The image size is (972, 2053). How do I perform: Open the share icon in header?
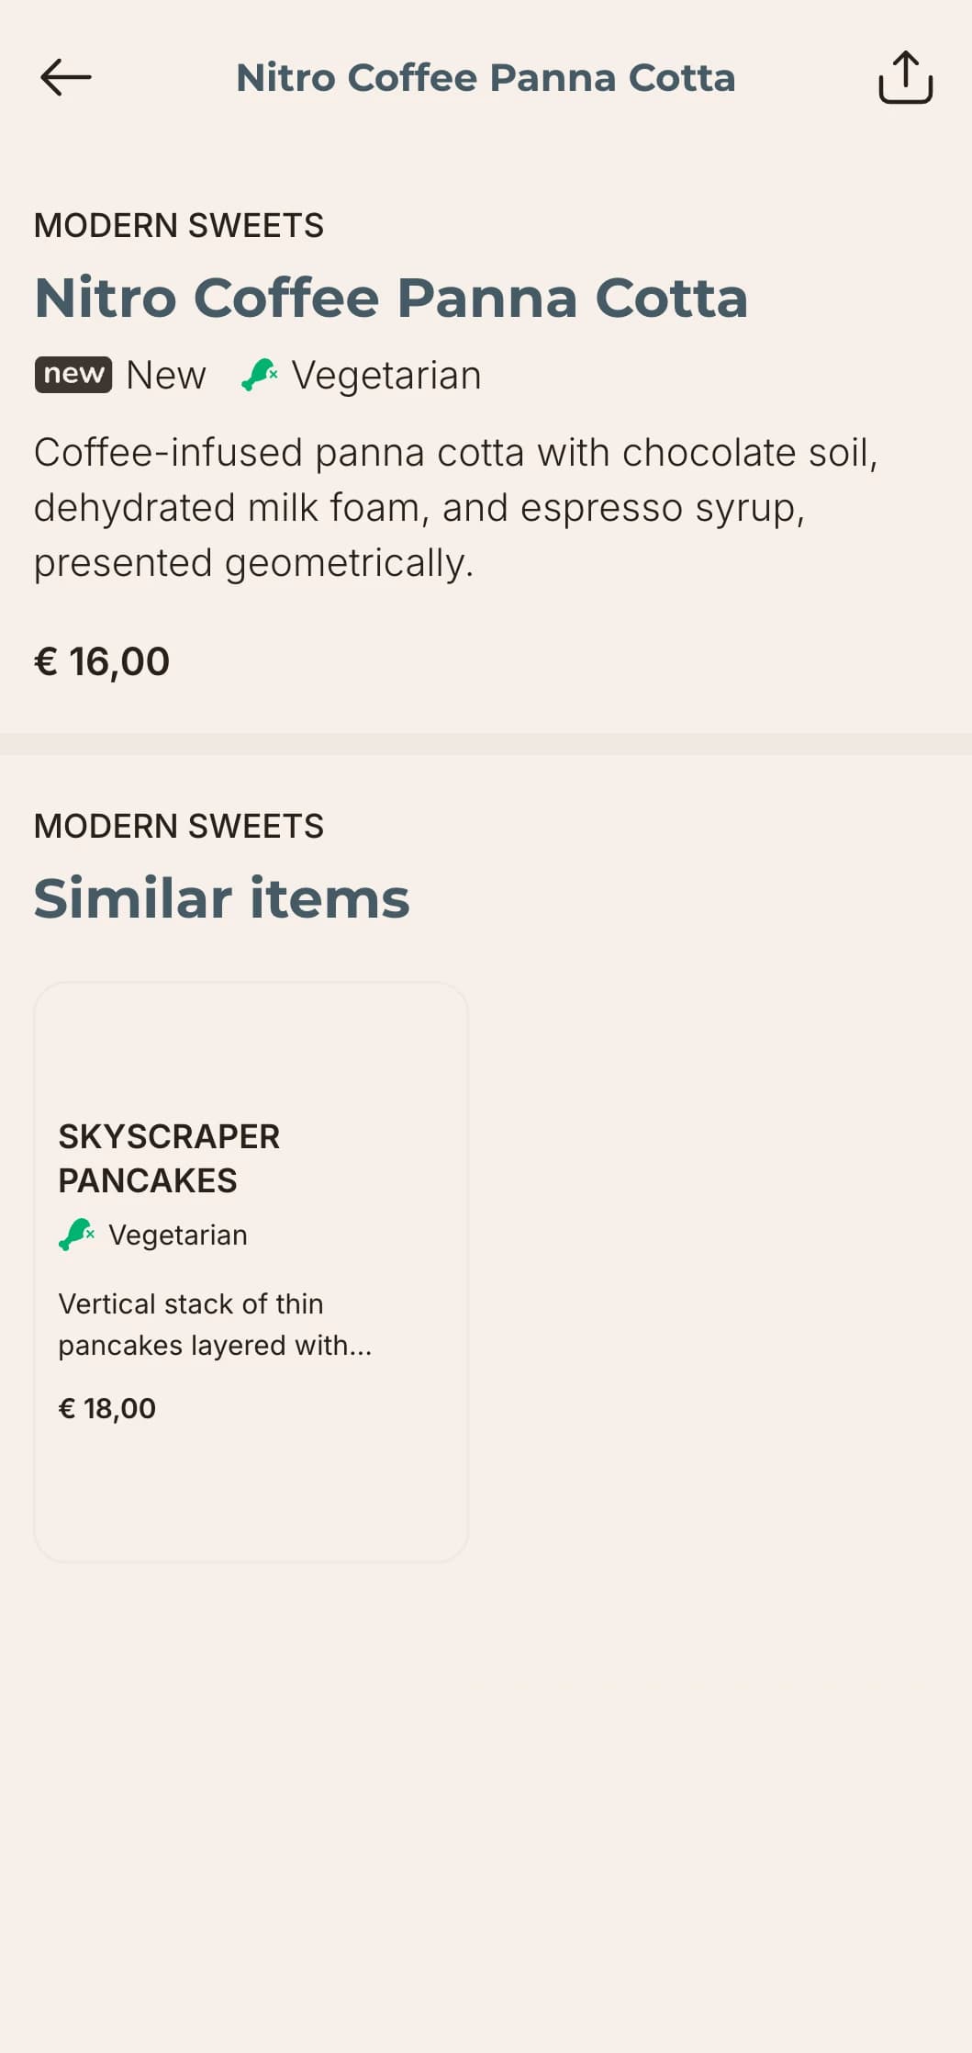(905, 77)
